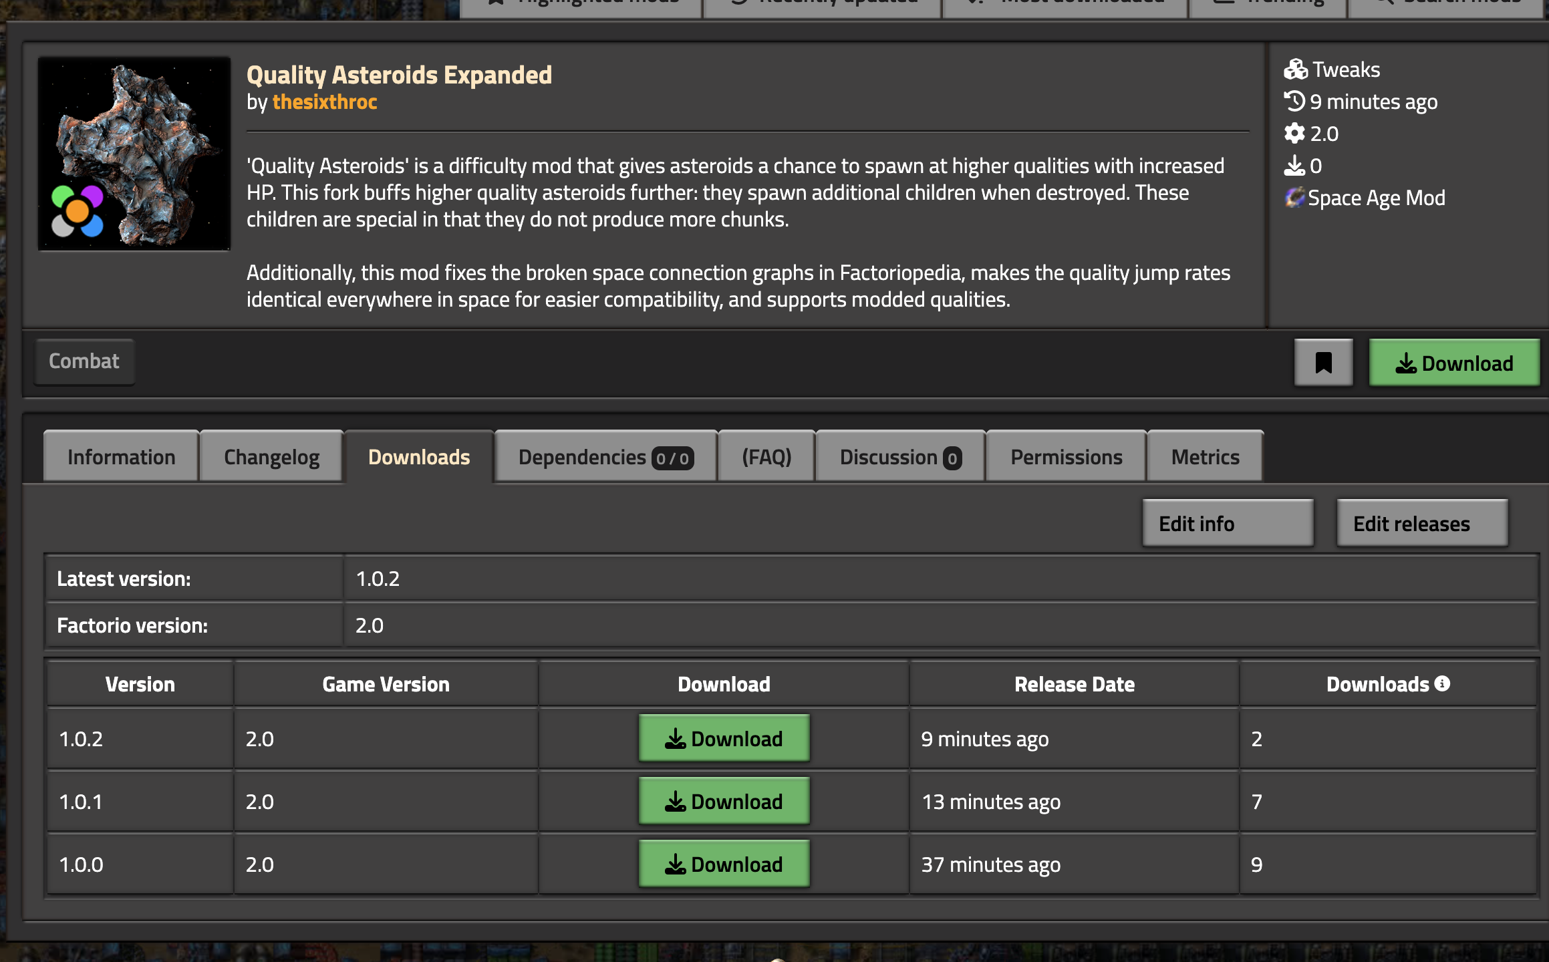Click the download count icon in sidebar
The width and height of the screenshot is (1549, 962).
pos(1294,166)
